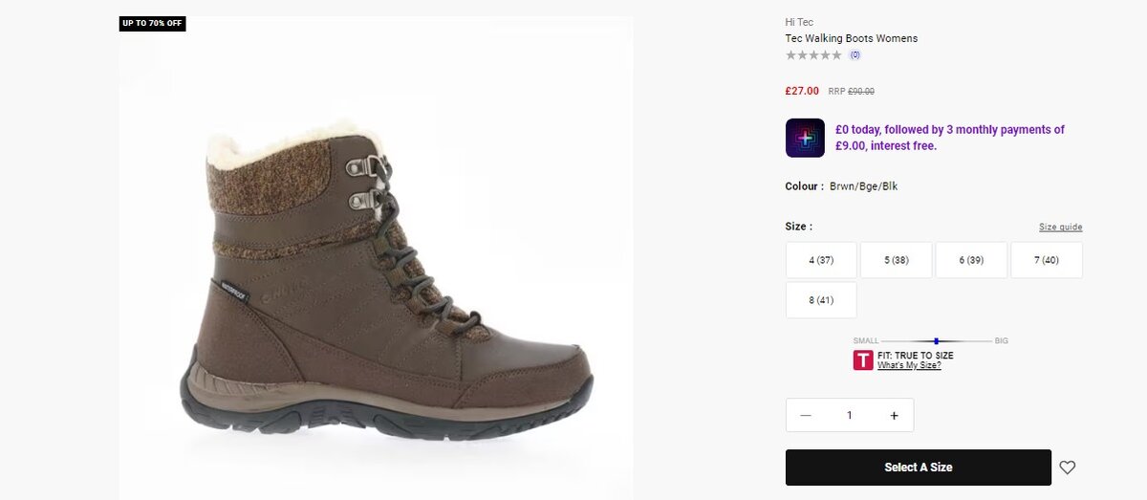Decrease quantity with the minus button
Viewport: 1147px width, 500px height.
pyautogui.click(x=806, y=416)
